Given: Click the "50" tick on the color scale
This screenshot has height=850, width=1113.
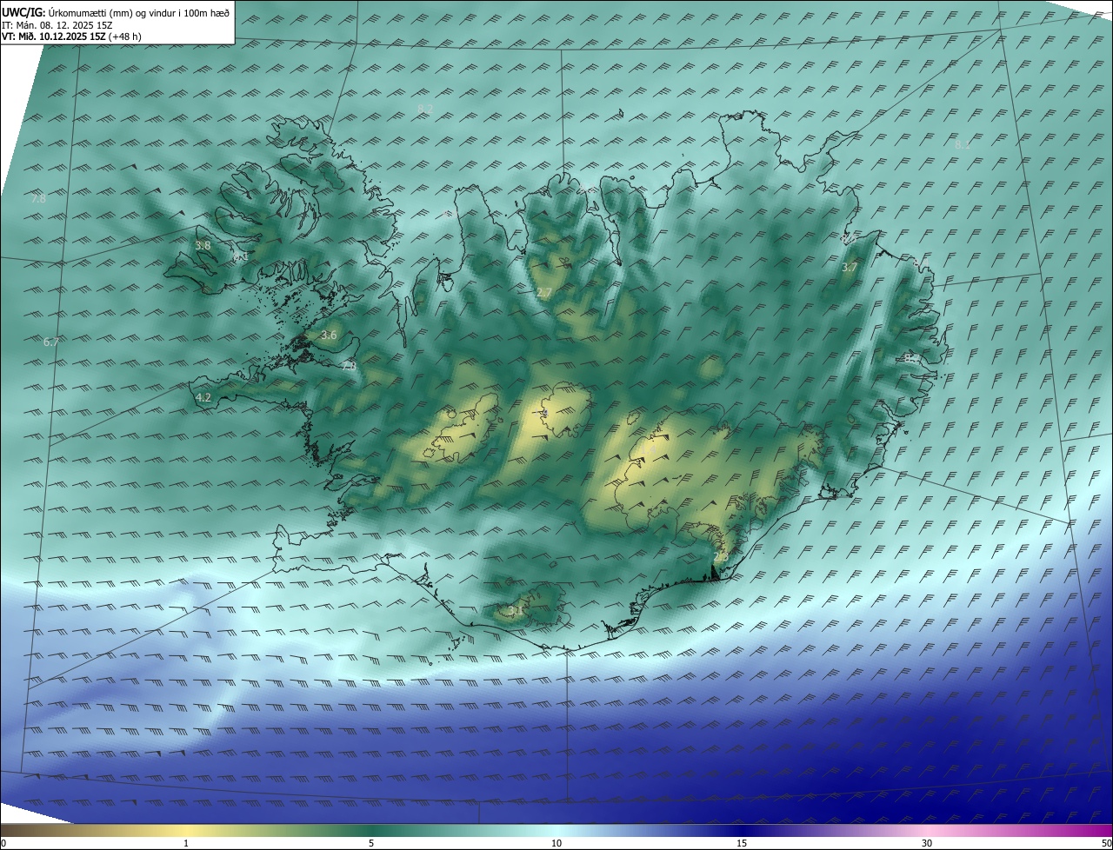Looking at the screenshot, I should point(1106,843).
